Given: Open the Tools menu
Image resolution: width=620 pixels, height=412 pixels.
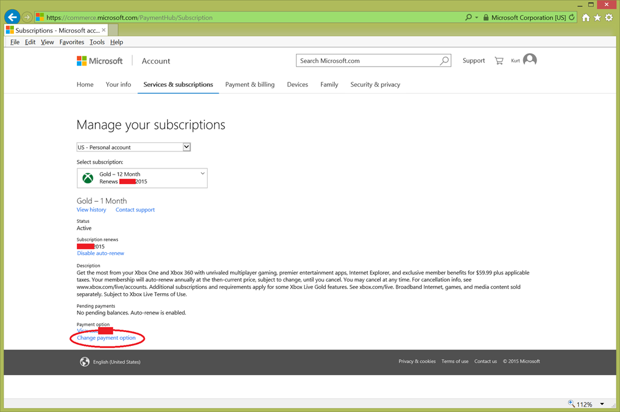Looking at the screenshot, I should [x=97, y=42].
